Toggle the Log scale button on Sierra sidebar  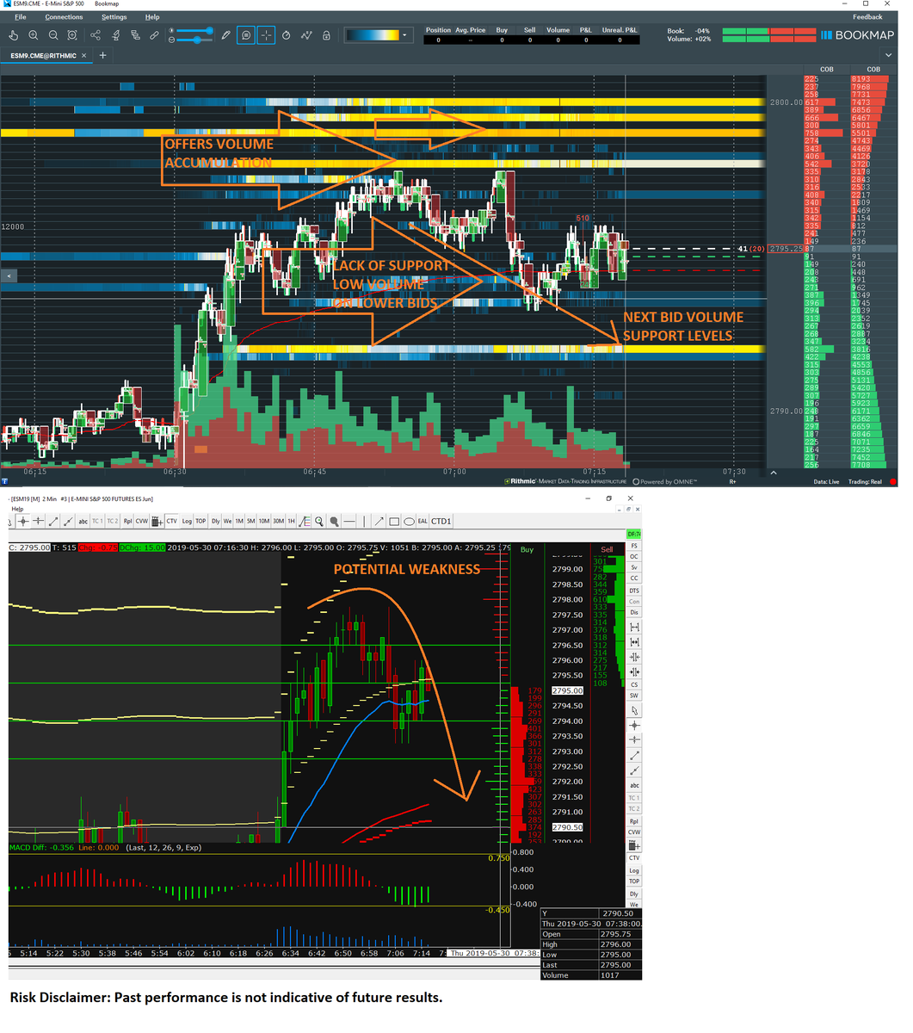[633, 870]
